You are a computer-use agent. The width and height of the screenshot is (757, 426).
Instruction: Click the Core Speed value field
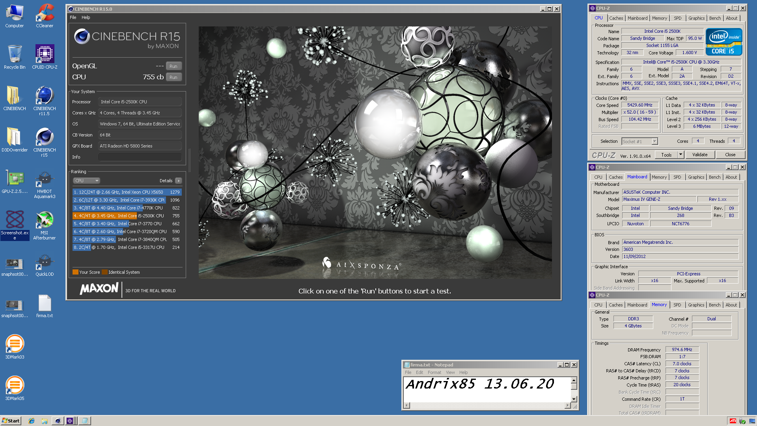pyautogui.click(x=640, y=105)
